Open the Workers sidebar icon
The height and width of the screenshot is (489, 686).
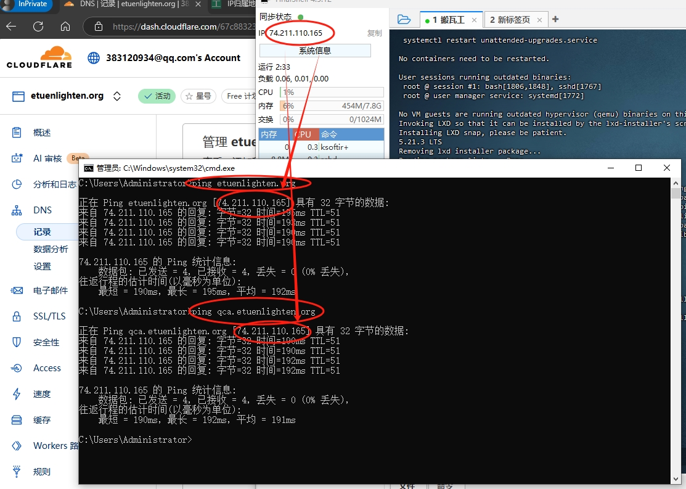click(17, 446)
